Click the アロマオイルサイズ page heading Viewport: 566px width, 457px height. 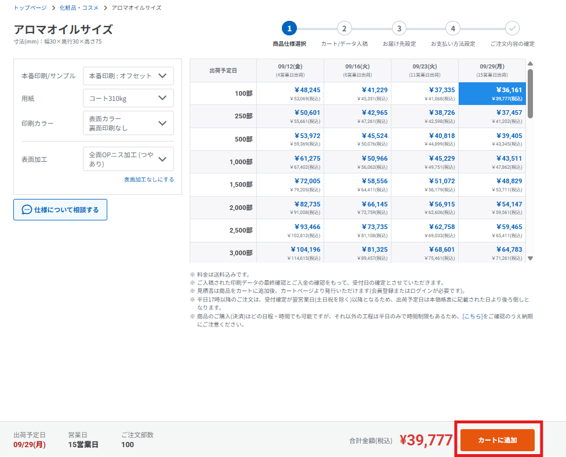coord(63,29)
